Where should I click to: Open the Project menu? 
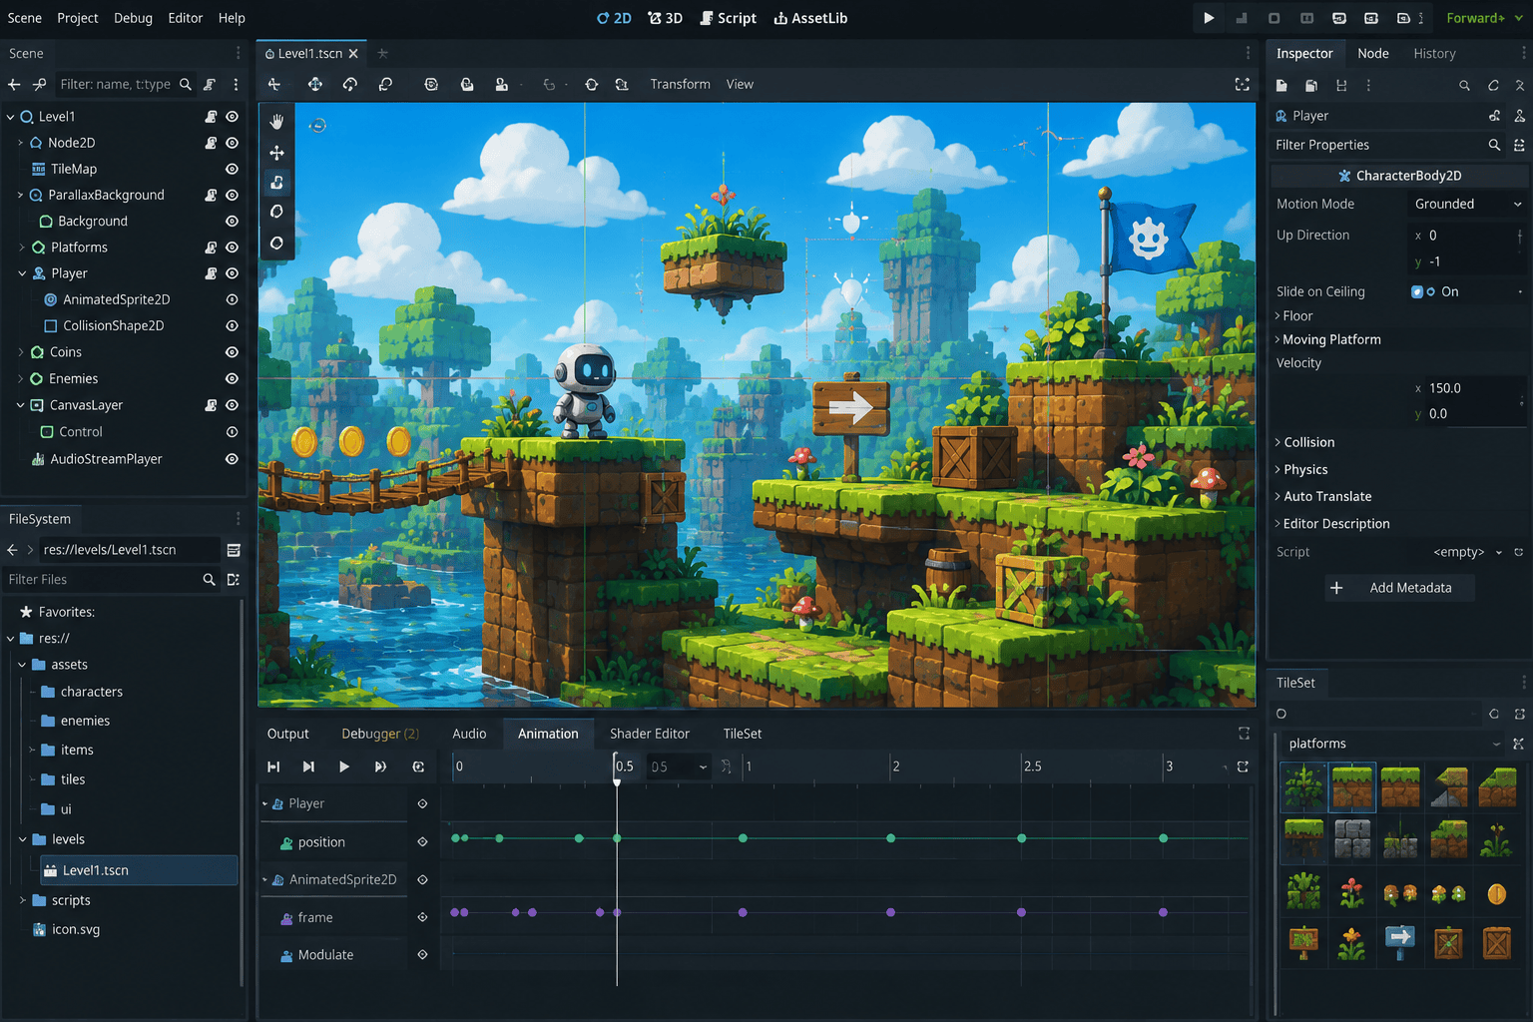click(x=77, y=18)
